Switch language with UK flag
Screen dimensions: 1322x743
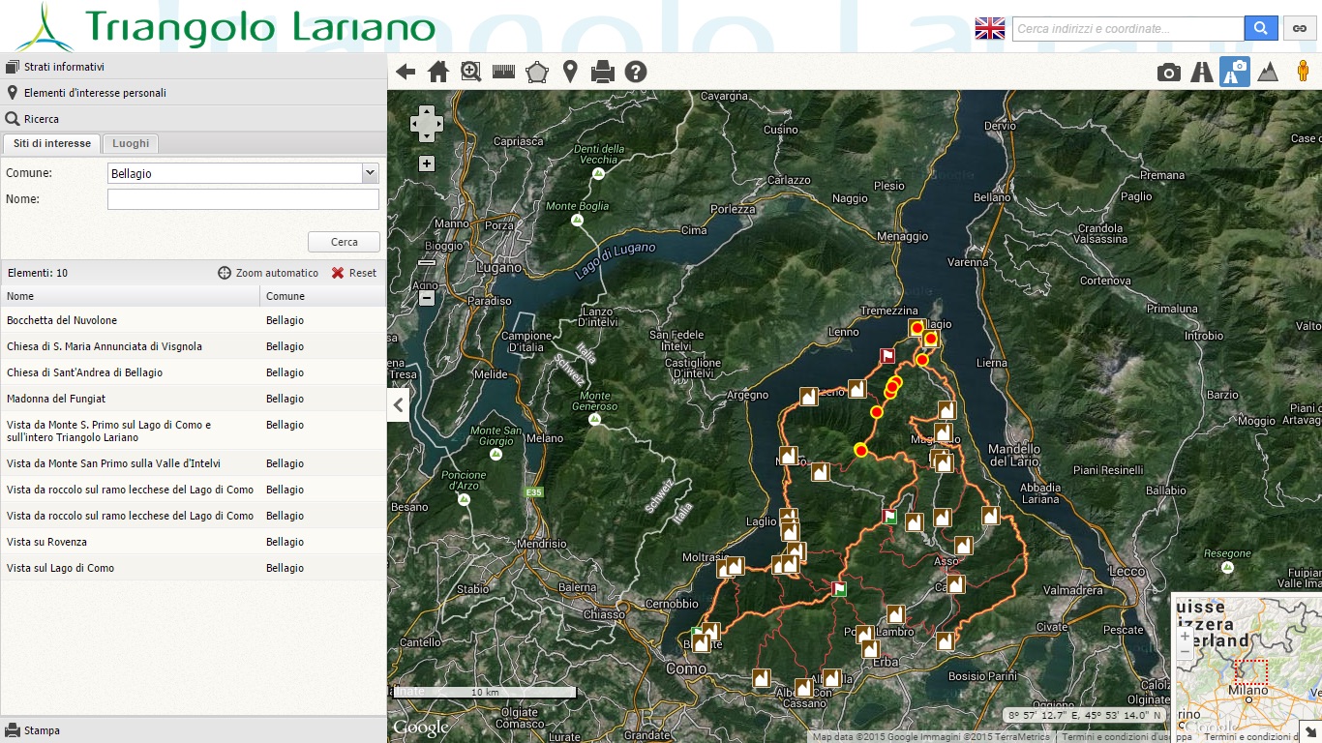click(990, 28)
